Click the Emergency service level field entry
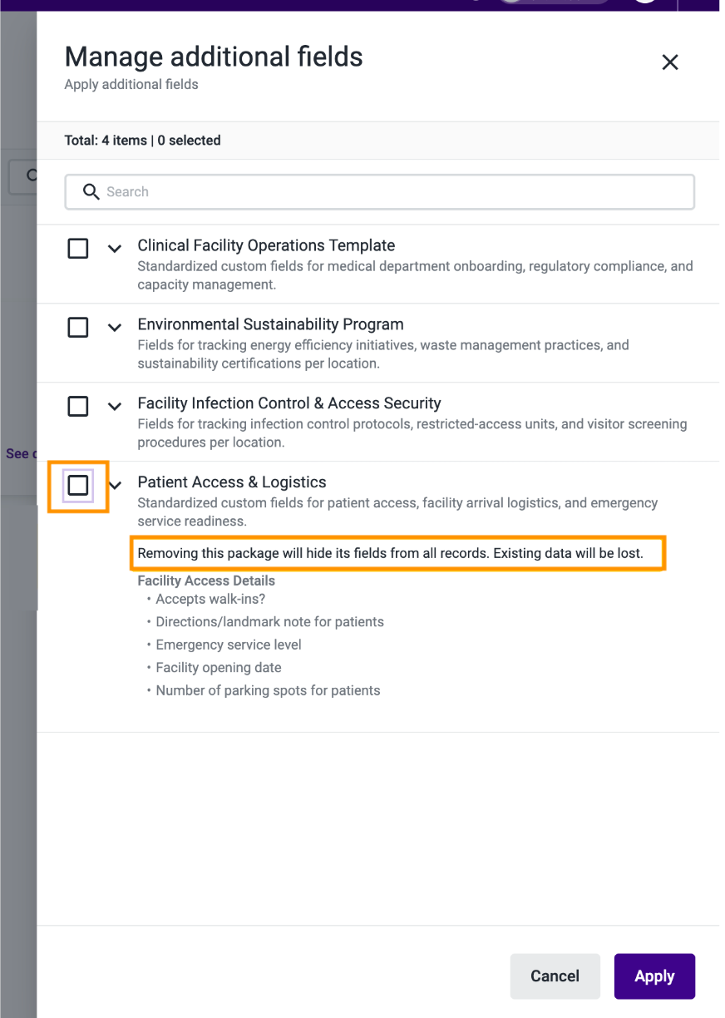This screenshot has width=725, height=1018. click(229, 645)
